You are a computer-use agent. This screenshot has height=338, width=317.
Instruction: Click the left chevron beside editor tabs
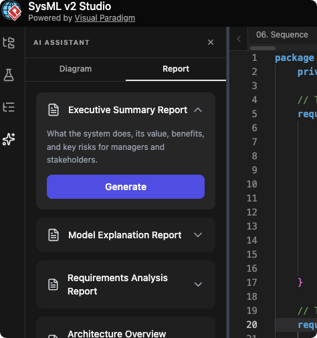click(239, 39)
